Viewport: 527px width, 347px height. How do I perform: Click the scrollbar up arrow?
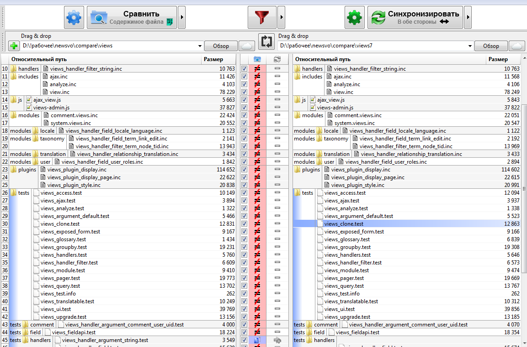click(524, 58)
